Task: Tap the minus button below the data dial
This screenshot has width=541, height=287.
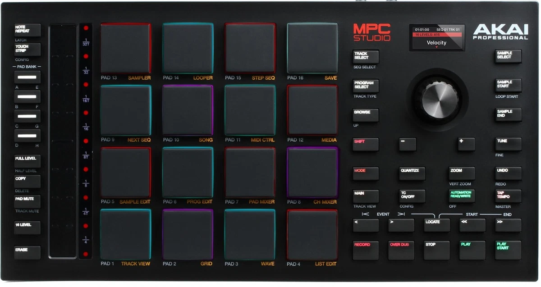Action: click(408, 144)
